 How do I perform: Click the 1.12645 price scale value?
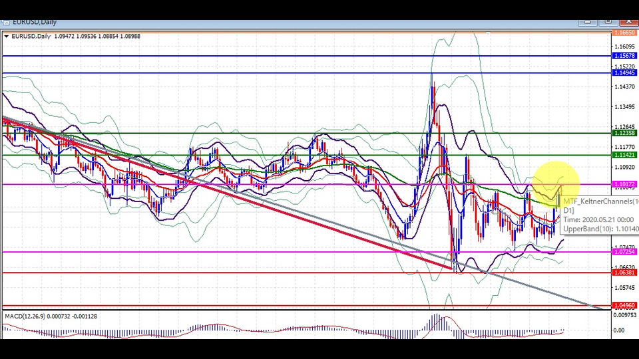point(624,126)
